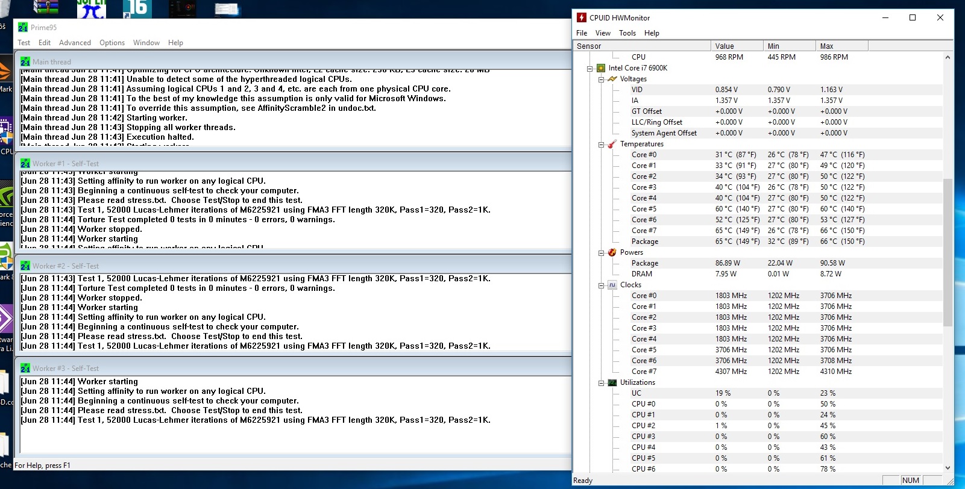965x489 pixels.
Task: Click the Main thread window icon
Action: click(x=25, y=61)
